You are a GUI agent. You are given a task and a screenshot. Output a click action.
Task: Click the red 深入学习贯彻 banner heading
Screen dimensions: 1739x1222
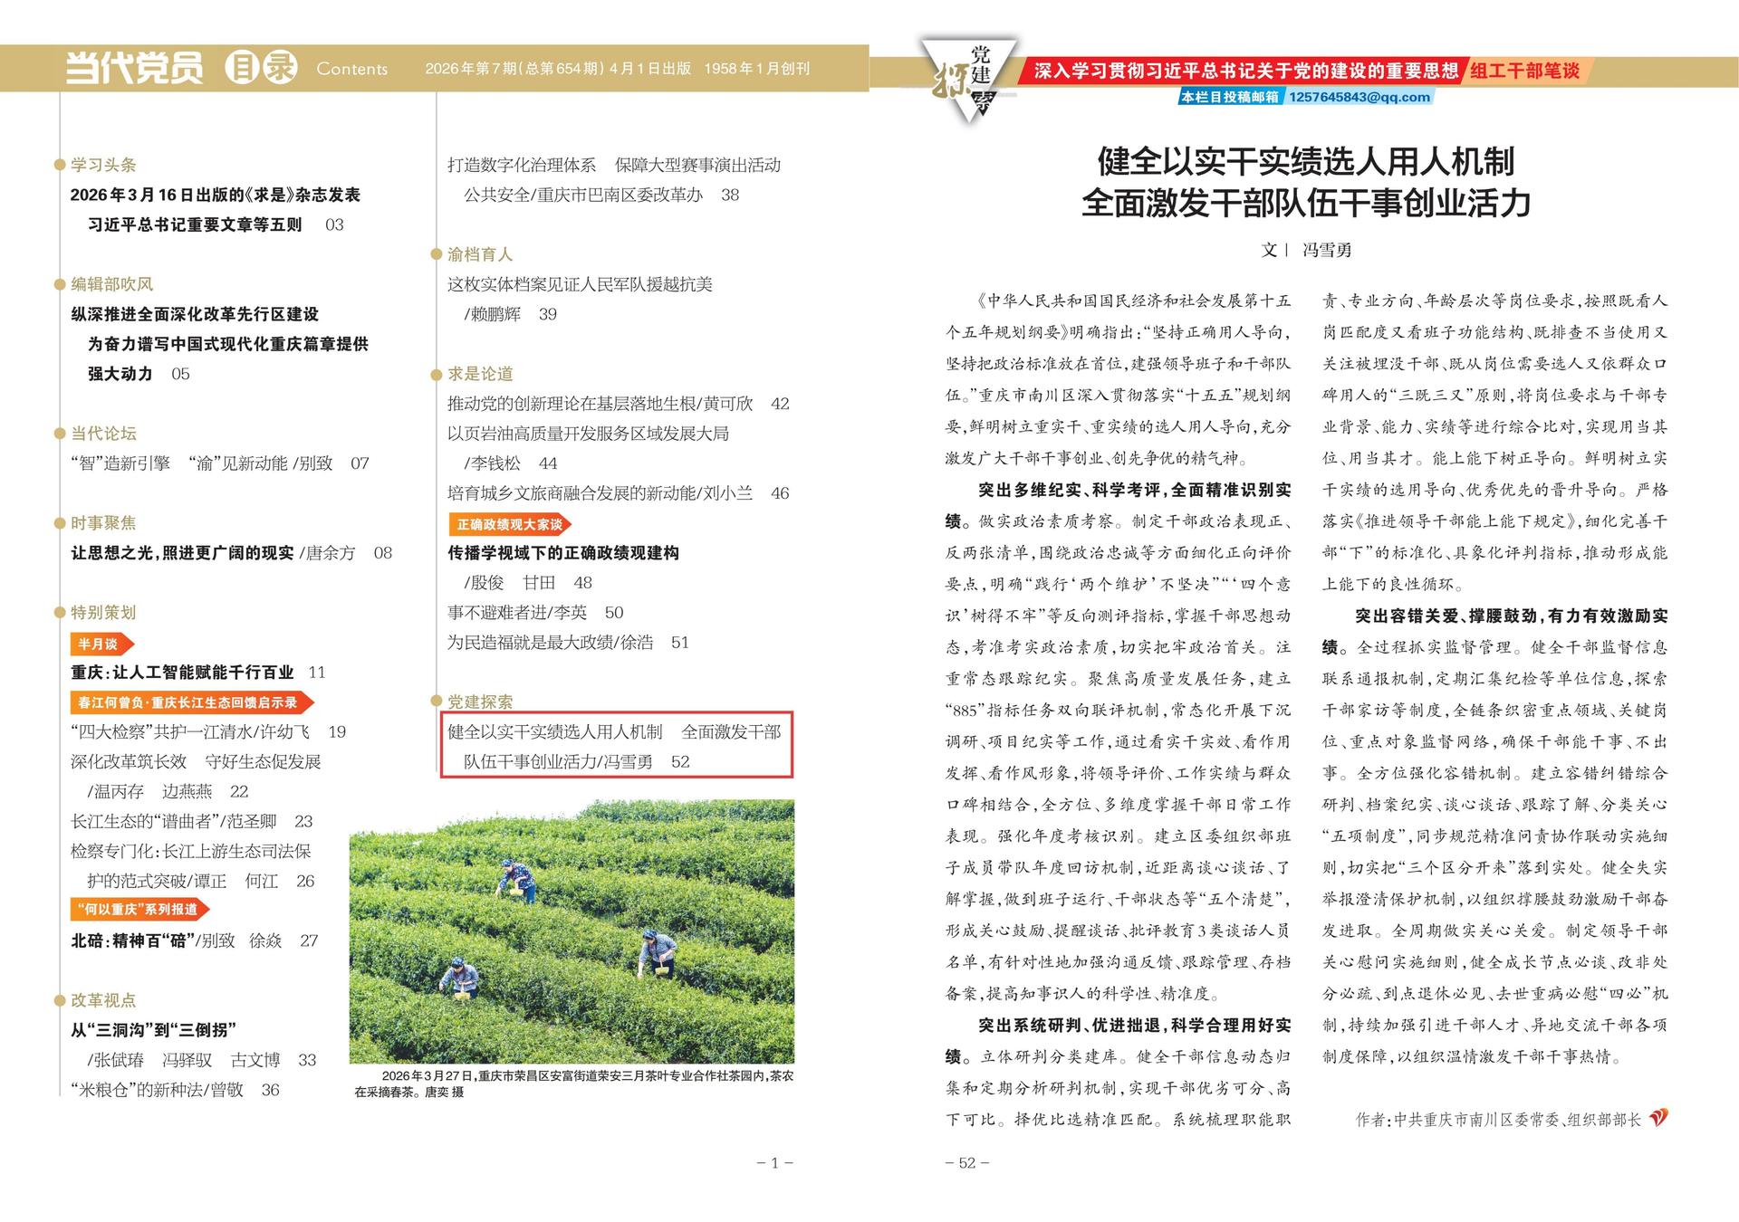click(x=1245, y=71)
